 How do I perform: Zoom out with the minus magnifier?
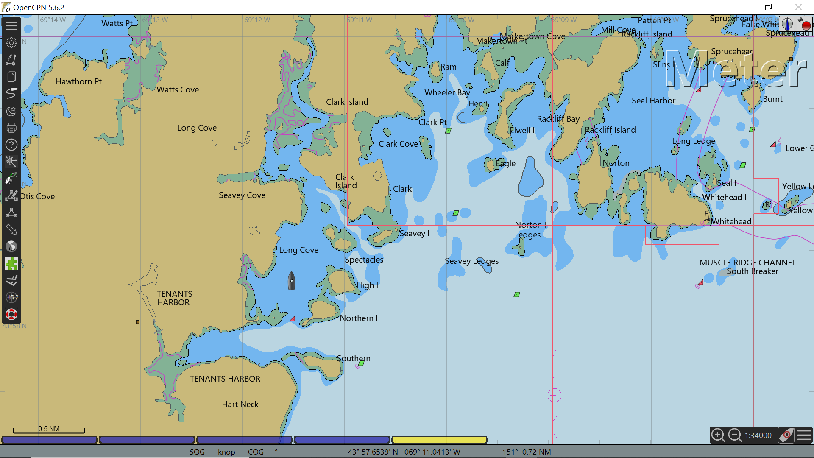click(735, 435)
